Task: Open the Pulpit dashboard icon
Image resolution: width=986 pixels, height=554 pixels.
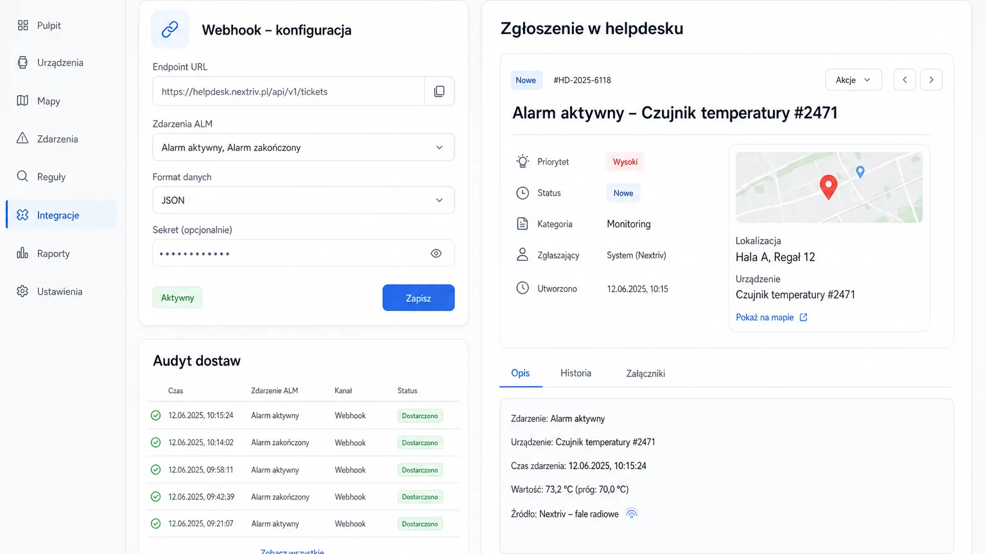Action: pyautogui.click(x=23, y=25)
